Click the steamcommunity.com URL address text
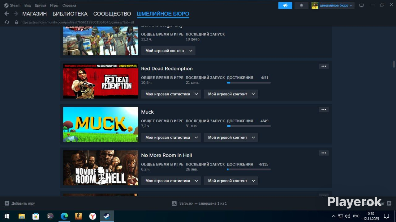This screenshot has height=222, width=396. 77,22
